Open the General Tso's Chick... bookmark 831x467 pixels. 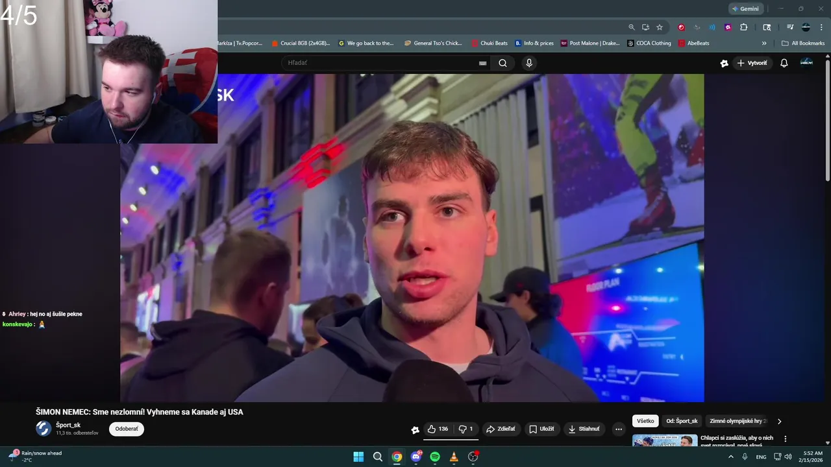[x=433, y=43]
